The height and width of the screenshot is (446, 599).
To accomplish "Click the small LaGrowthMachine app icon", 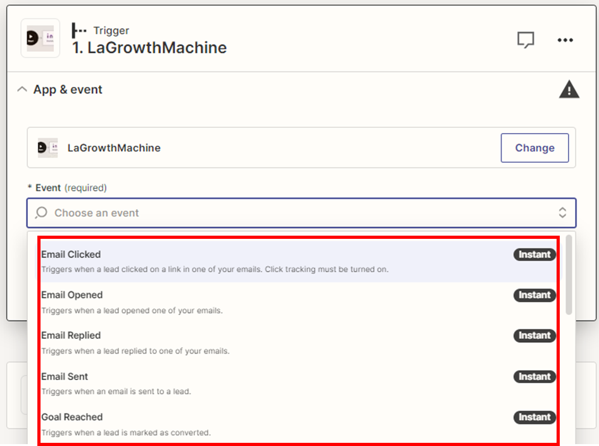I will pyautogui.click(x=48, y=148).
